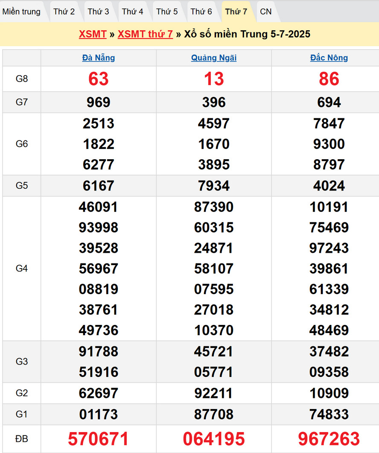Open the XSMT thứ 7 link
The width and height of the screenshot is (379, 453).
point(145,34)
